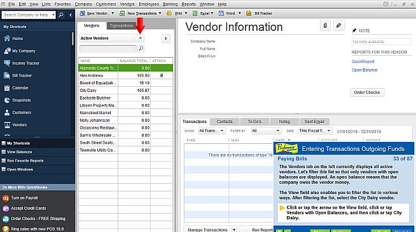Open Customers shortcut in sidebar
Image resolution: width=416 pixels, height=232 pixels.
[x=18, y=113]
